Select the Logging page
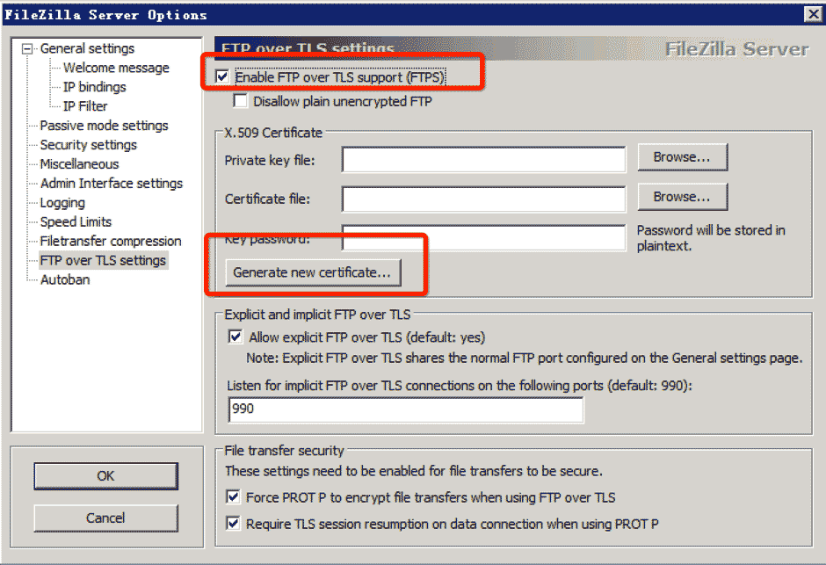 pos(62,203)
